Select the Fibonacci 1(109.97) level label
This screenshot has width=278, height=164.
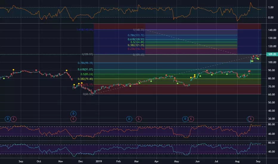pos(87,54)
